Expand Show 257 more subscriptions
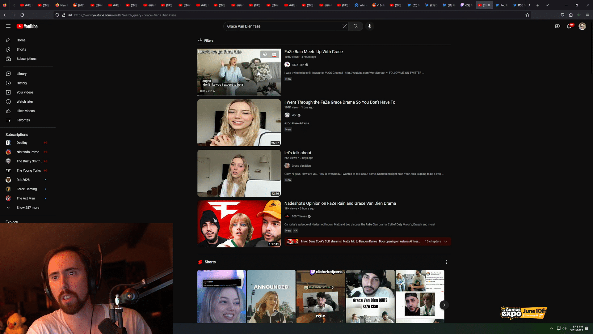 click(28, 208)
